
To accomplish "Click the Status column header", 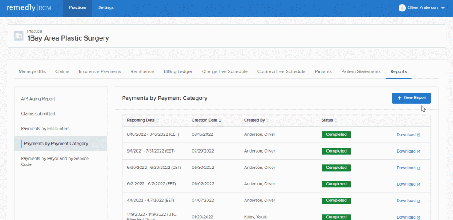I will [327, 120].
